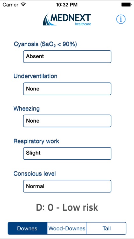134x239 pixels.
Task: Open the Wheezing selector showing None
Action: [67, 121]
